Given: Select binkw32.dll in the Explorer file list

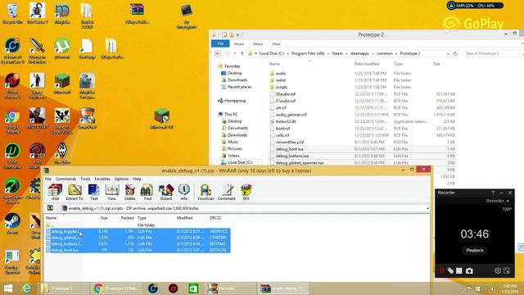Looking at the screenshot, I should coord(286,121).
